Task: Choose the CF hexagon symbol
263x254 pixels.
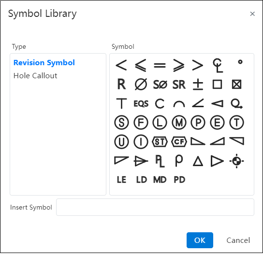Action: [x=179, y=142]
